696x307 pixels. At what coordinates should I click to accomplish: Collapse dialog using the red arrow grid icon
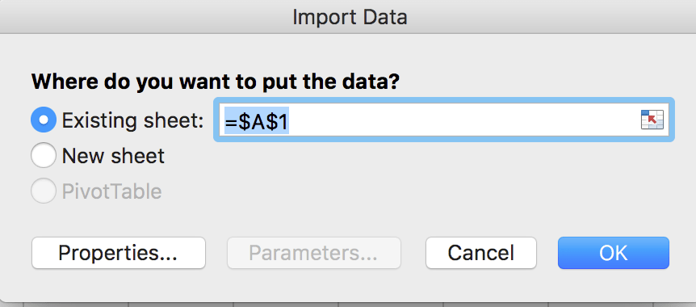[652, 120]
